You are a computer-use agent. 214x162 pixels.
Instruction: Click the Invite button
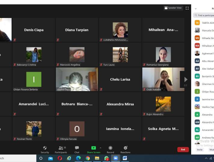[200, 149]
